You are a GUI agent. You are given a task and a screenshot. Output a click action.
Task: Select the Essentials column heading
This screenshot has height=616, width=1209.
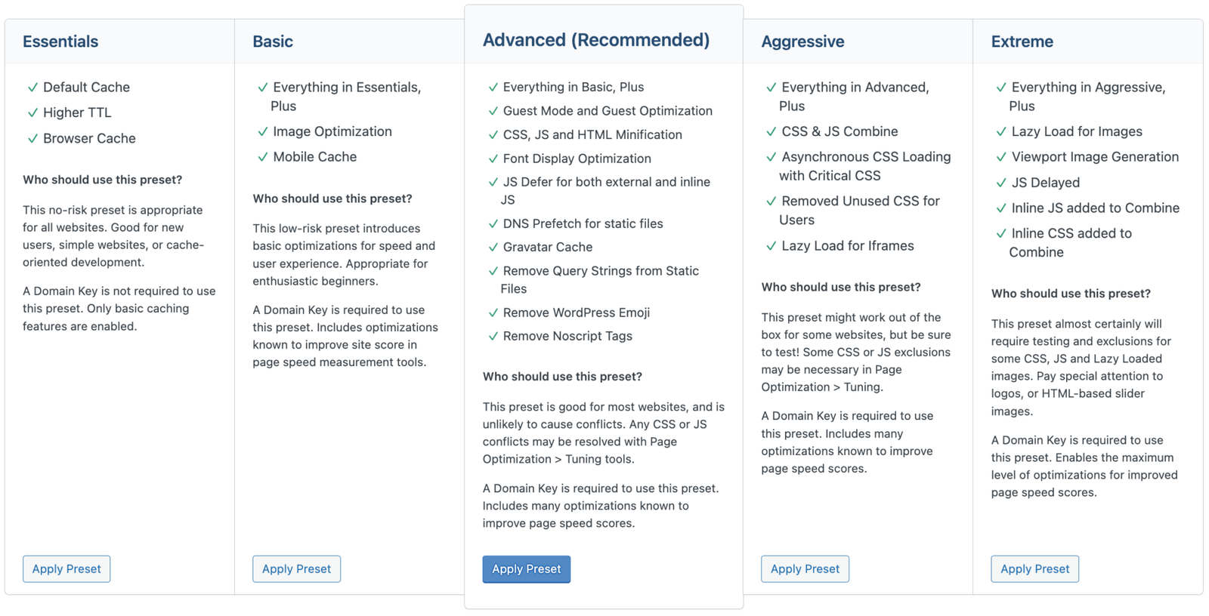point(60,42)
